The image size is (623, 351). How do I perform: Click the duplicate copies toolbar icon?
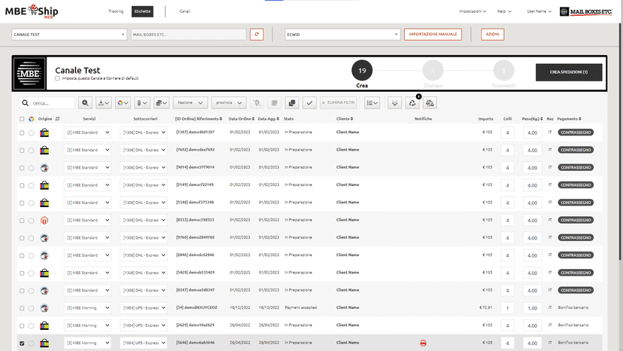point(292,103)
